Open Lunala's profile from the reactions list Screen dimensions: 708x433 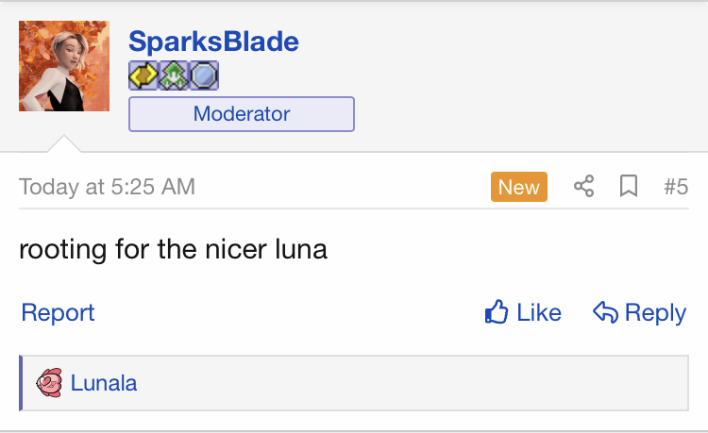click(104, 383)
